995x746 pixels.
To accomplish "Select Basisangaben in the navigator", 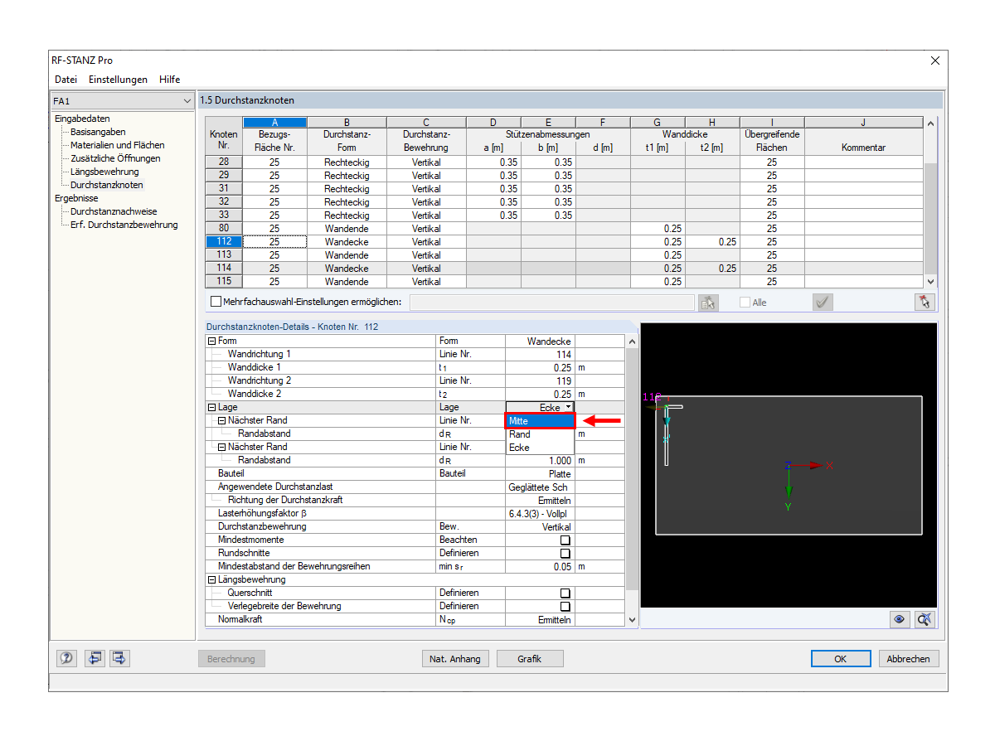I will pyautogui.click(x=98, y=132).
